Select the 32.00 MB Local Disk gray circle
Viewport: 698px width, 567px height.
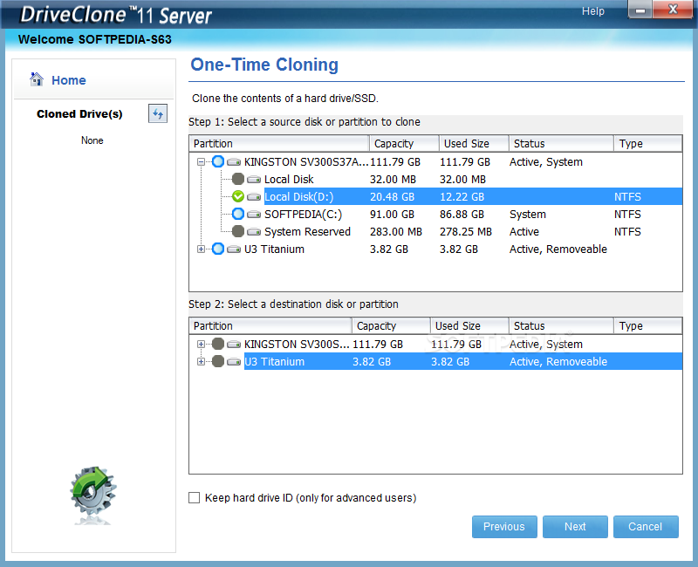coord(238,179)
